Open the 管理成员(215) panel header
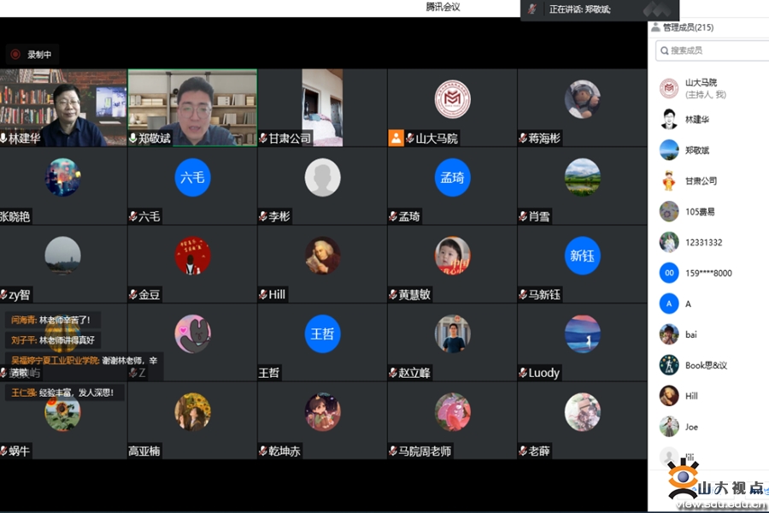 point(687,27)
